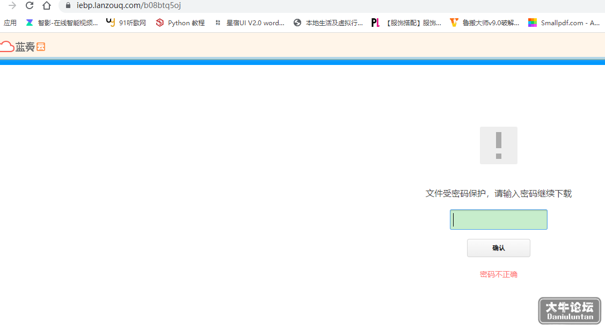Open 本地生活及虚拟行 bookmark

(x=329, y=23)
